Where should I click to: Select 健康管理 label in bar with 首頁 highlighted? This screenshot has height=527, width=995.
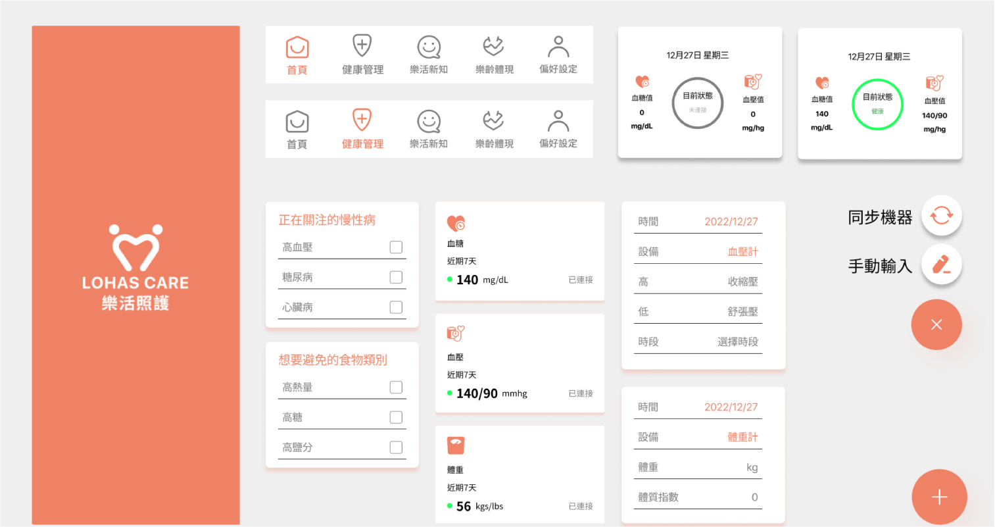(x=362, y=70)
